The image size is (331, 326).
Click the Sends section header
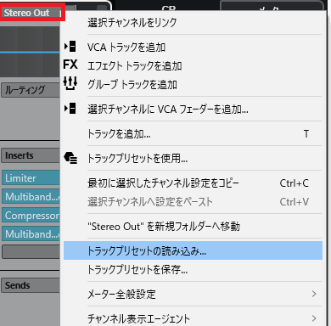[x=31, y=285]
